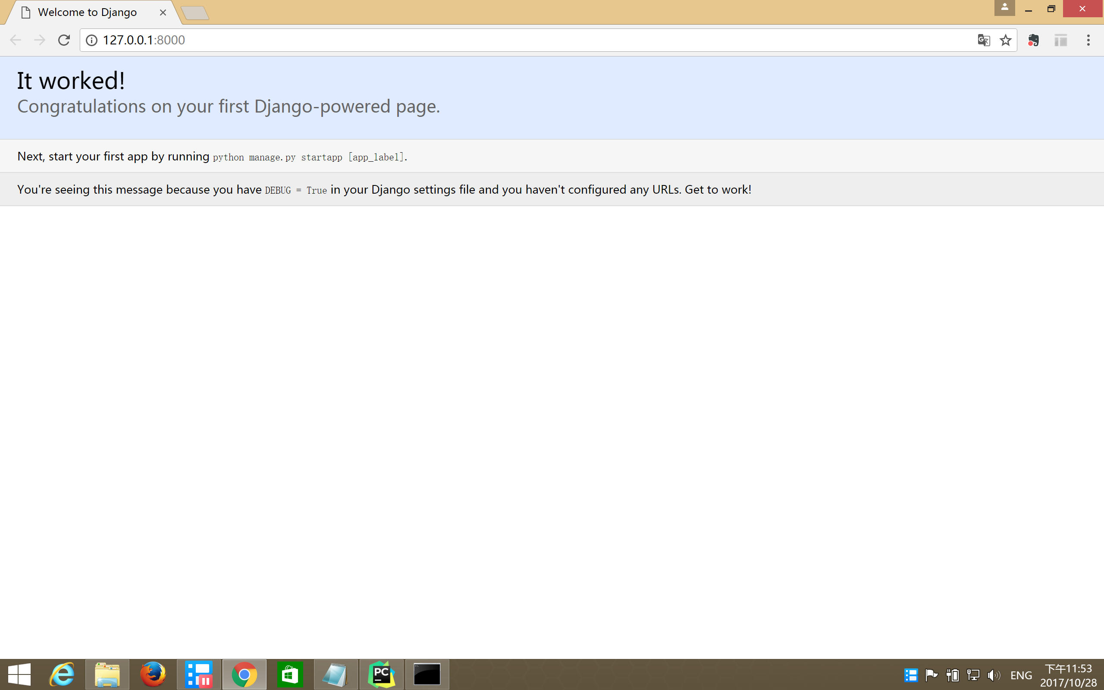The image size is (1104, 690).
Task: Click the browser forward arrow
Action: click(x=40, y=40)
